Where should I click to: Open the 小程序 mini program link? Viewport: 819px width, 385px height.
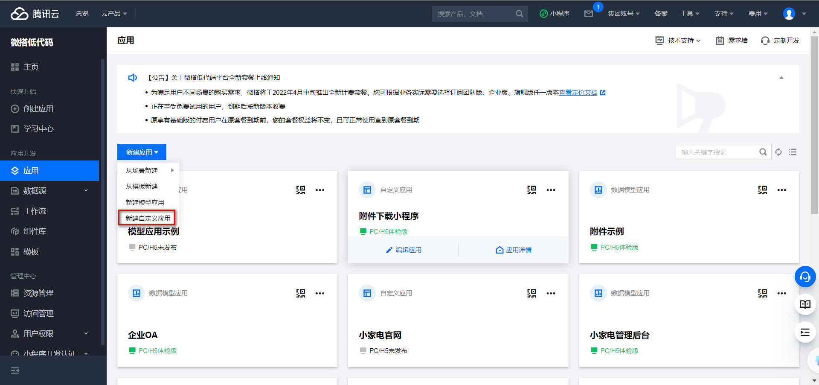click(x=555, y=14)
